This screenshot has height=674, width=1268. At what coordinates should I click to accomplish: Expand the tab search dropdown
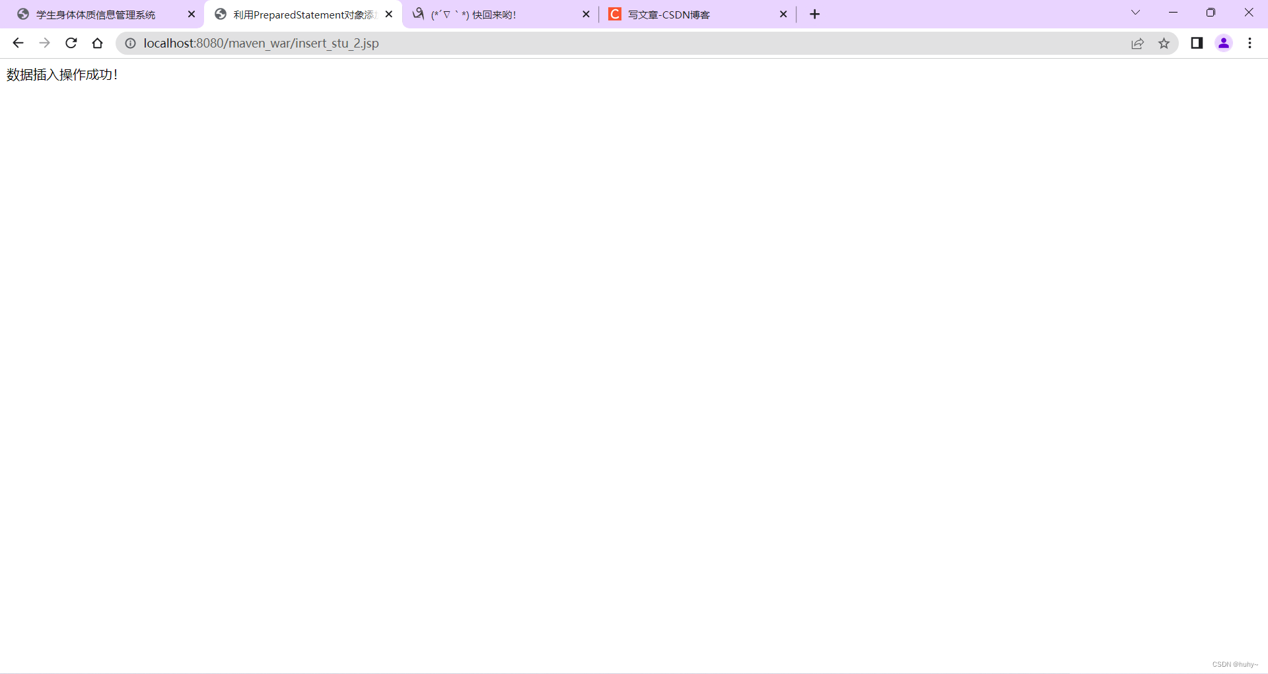(x=1135, y=13)
